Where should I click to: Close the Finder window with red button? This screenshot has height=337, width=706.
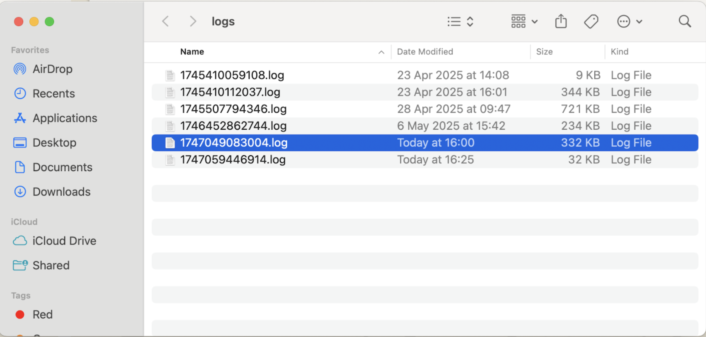point(18,21)
